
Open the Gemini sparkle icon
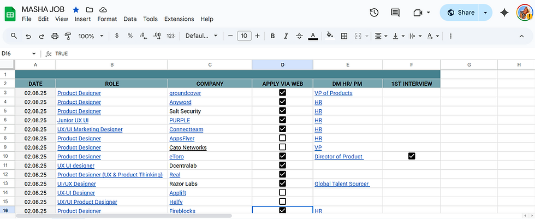[504, 13]
